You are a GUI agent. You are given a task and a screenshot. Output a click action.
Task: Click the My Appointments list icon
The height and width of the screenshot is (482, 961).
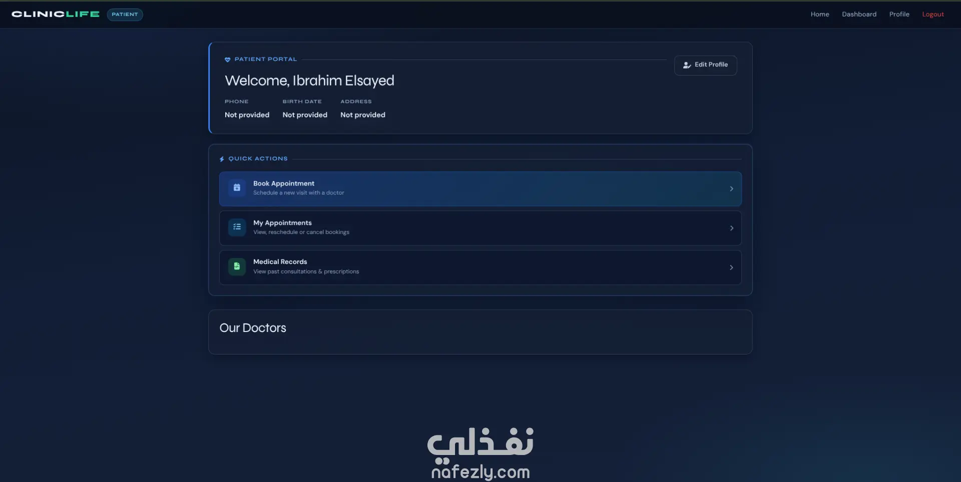[x=237, y=227]
